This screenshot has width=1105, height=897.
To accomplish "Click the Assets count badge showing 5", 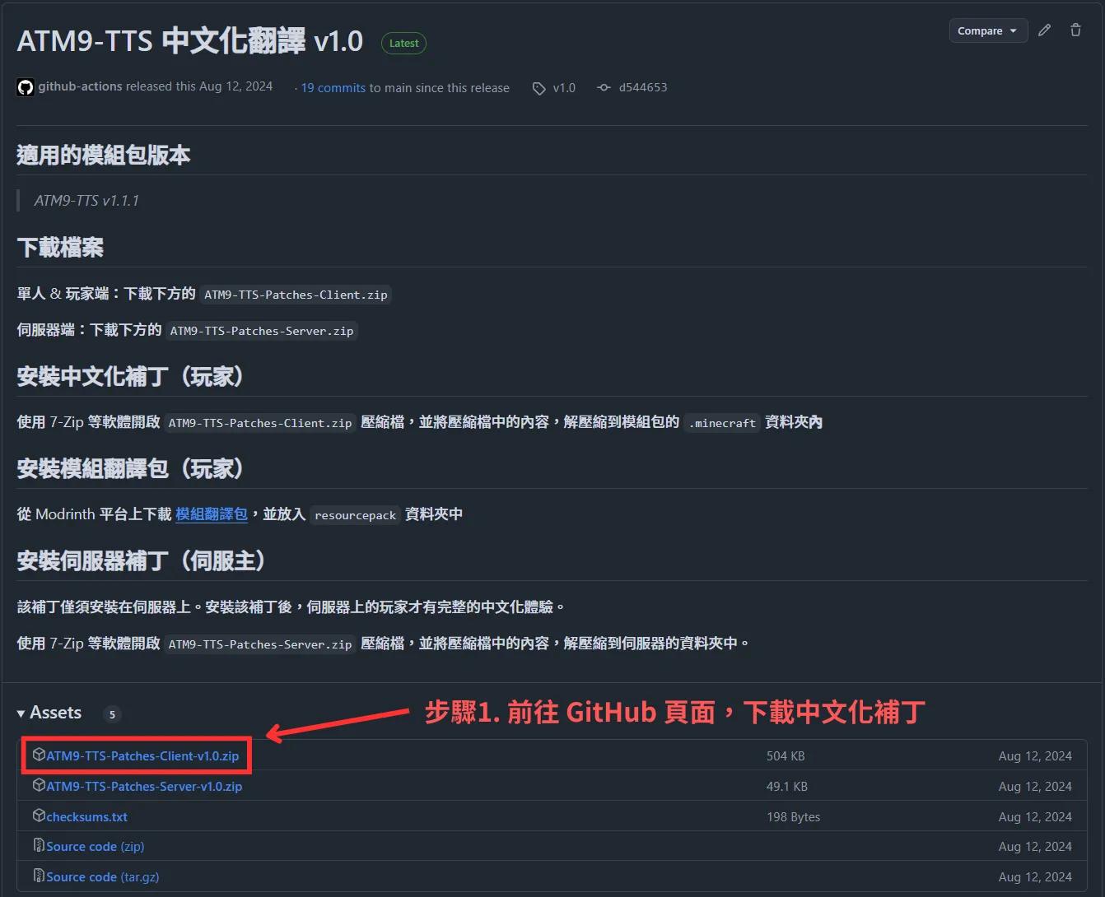I will [112, 714].
